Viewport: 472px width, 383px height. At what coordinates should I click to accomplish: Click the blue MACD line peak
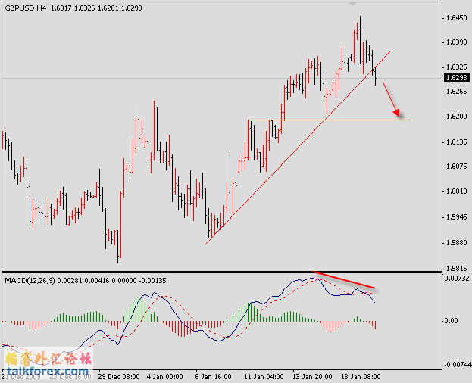(309, 279)
